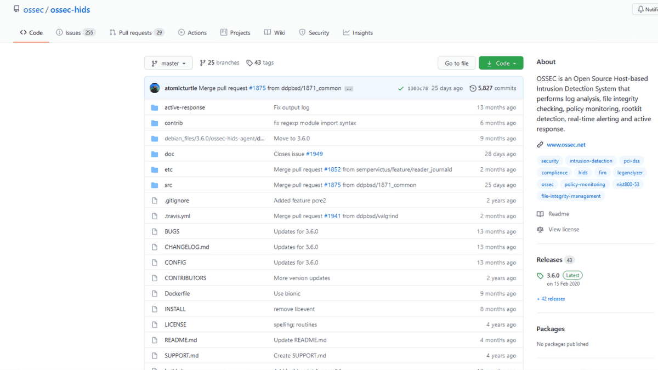
Task: Open the CONFIG file
Action: tap(175, 263)
